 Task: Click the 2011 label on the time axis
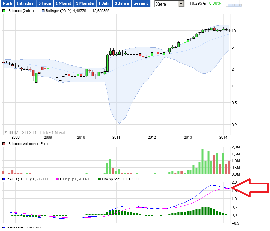116,137
